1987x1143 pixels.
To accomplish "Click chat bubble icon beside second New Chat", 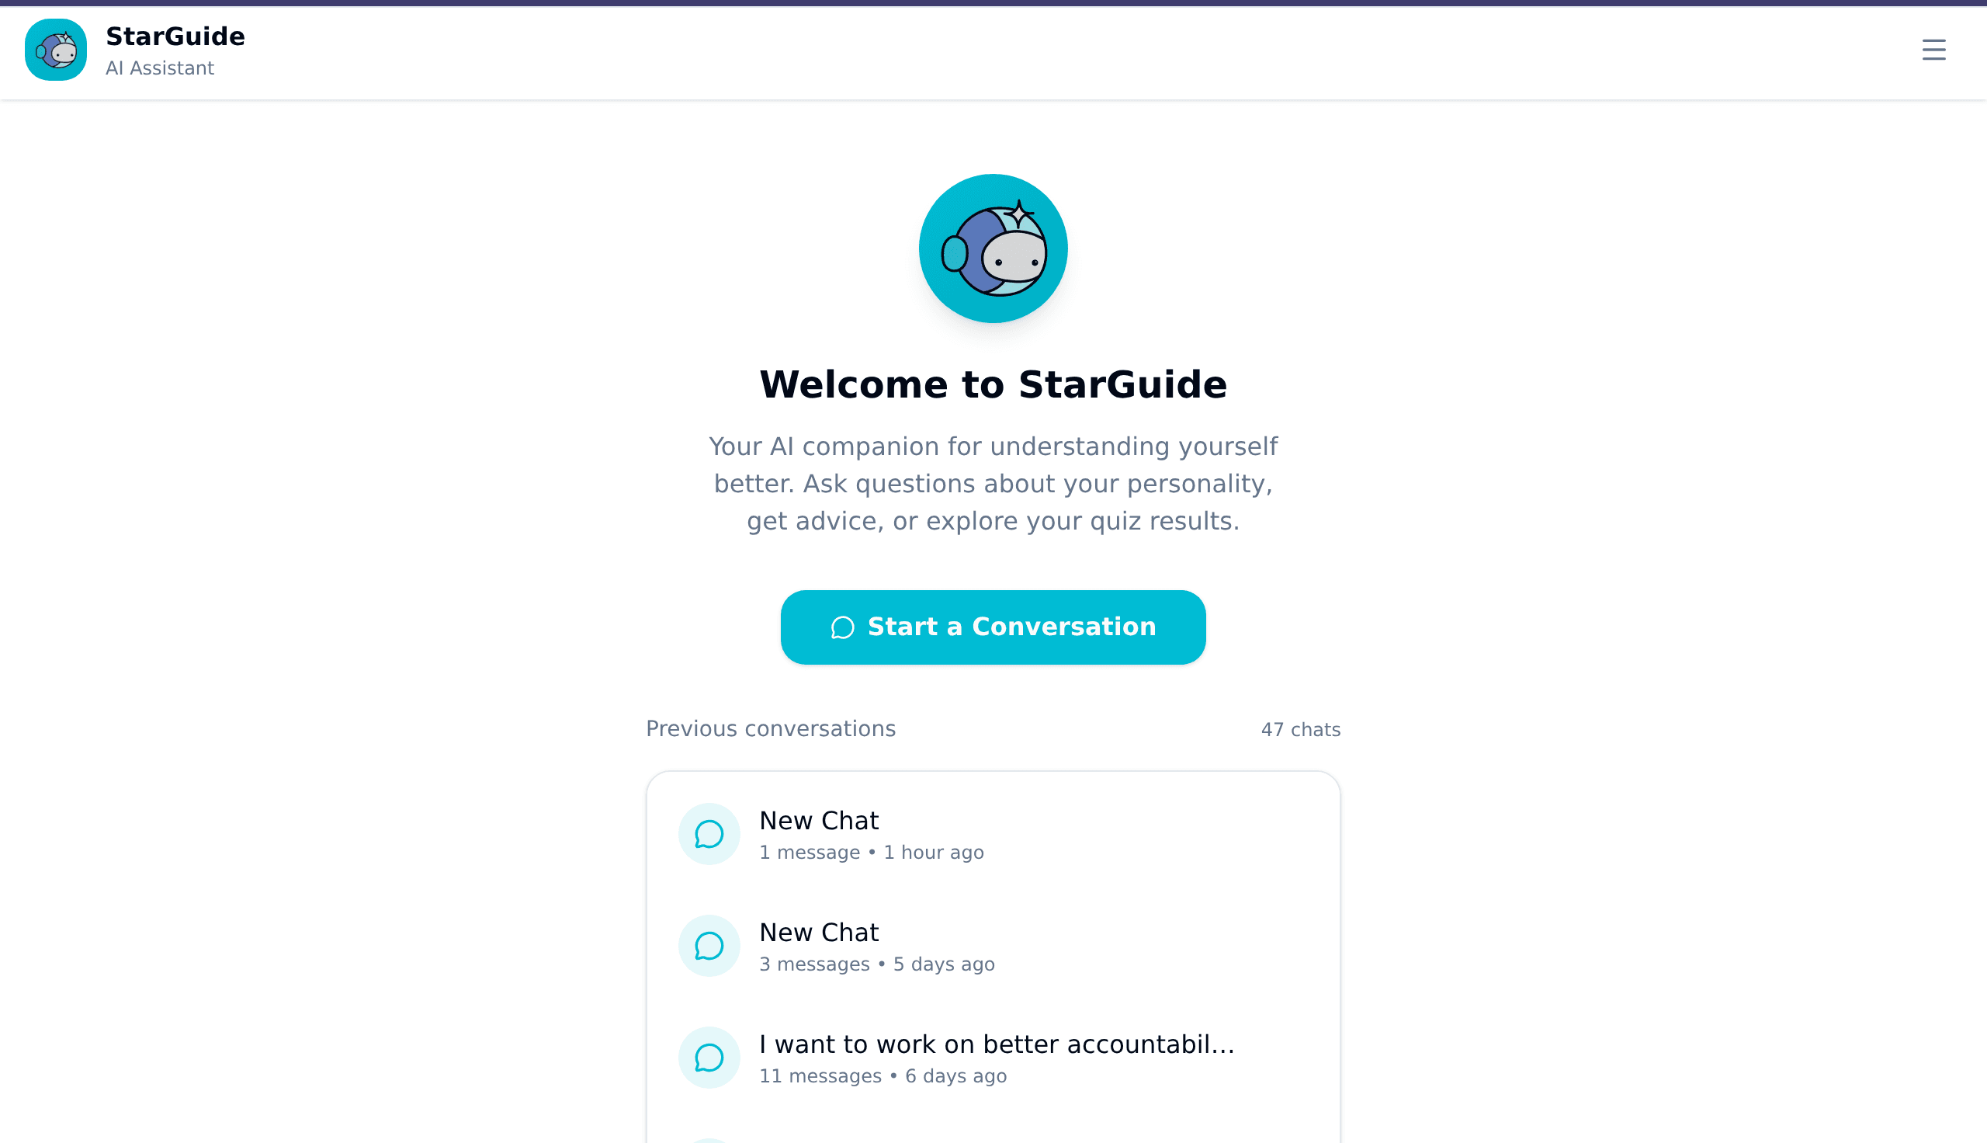I will 709,945.
